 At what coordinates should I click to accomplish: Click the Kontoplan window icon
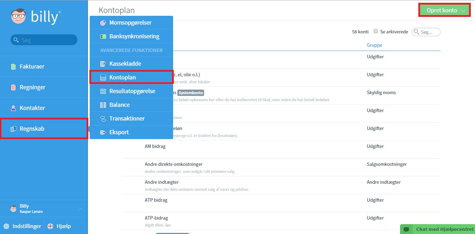click(103, 78)
